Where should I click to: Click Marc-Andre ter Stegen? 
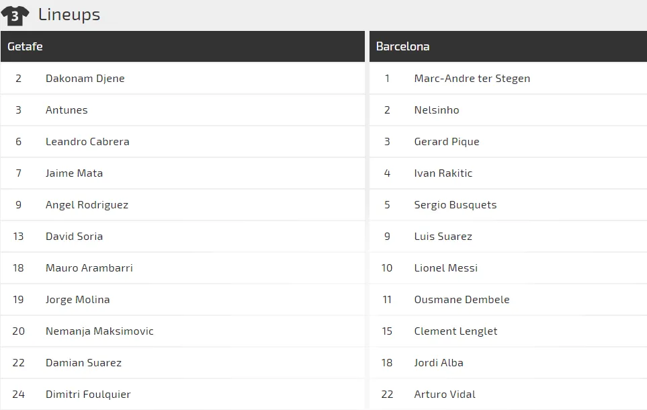click(x=472, y=79)
